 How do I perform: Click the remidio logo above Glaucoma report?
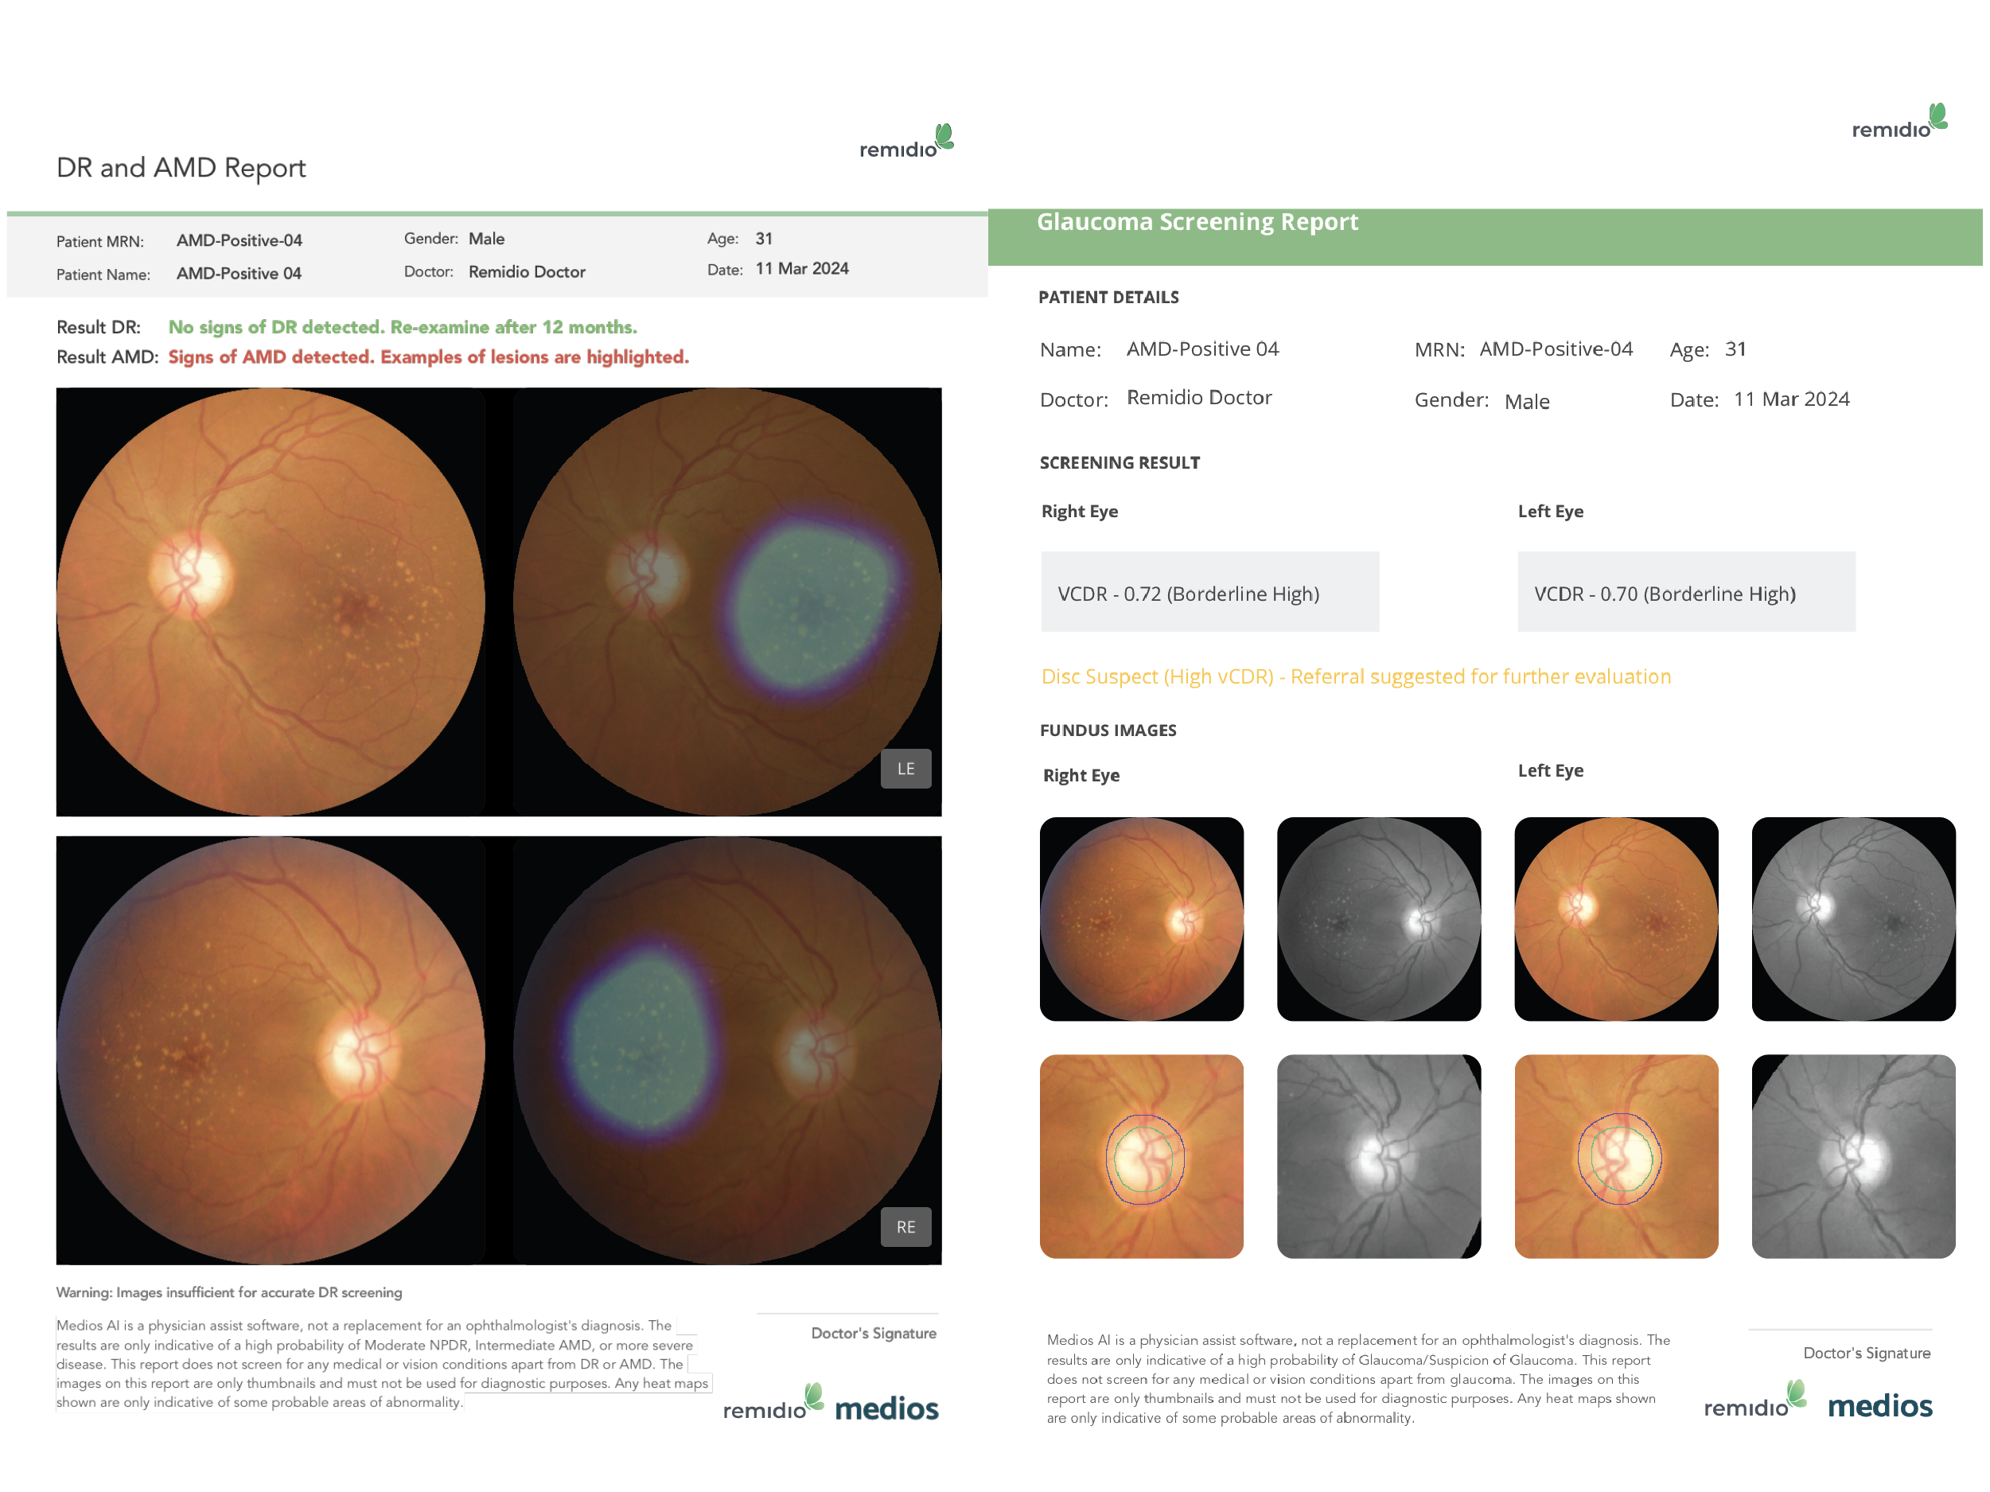(1898, 123)
